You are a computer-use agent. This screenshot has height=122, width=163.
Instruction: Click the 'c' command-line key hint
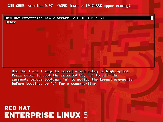[x=54, y=83]
